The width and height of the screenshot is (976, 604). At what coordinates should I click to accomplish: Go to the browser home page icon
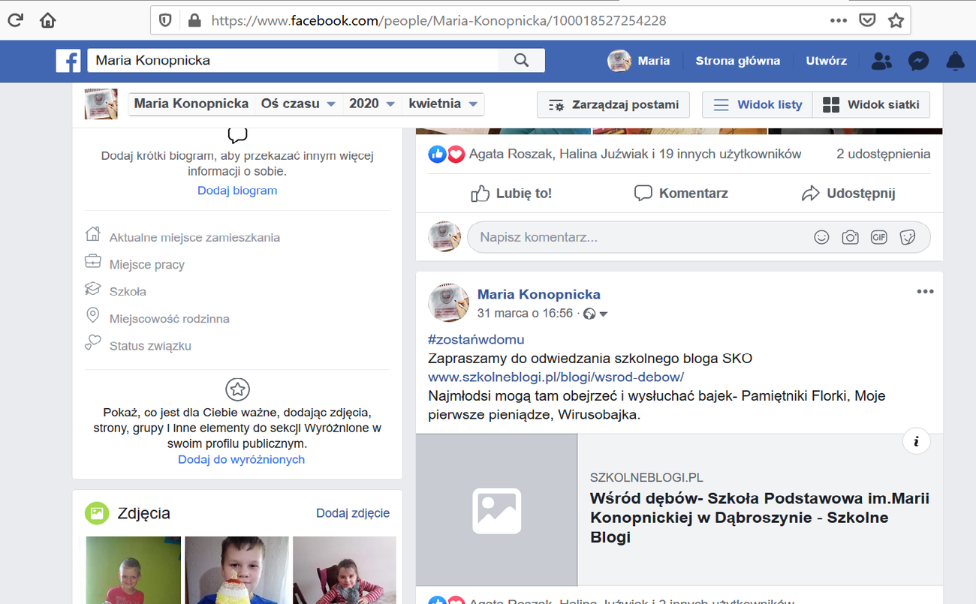pos(48,20)
